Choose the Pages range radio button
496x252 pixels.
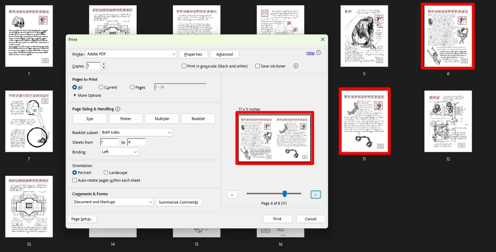pos(132,87)
